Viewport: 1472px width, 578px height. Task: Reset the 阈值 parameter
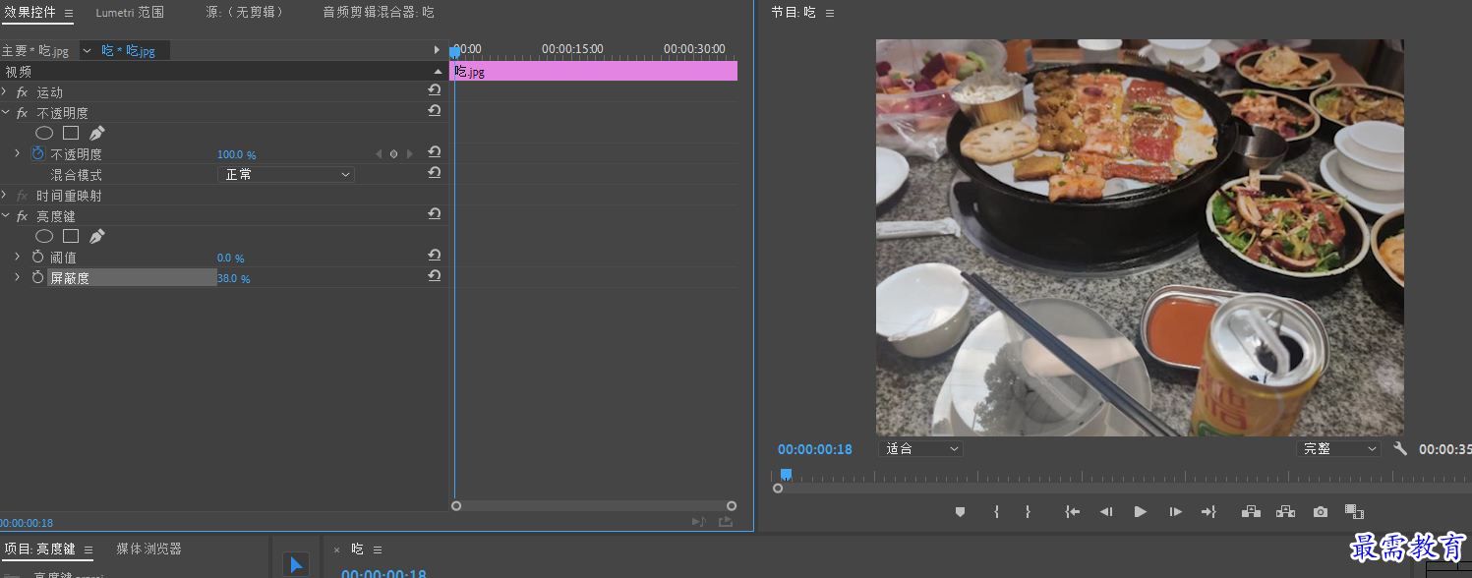coord(434,257)
